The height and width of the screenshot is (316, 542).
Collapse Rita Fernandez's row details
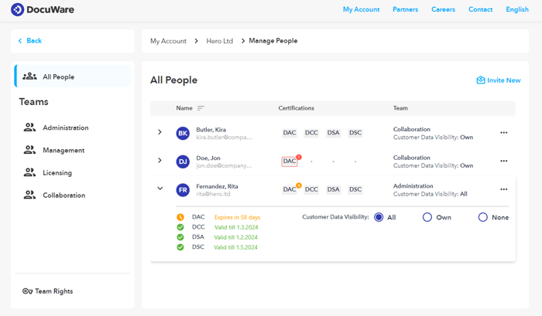(160, 189)
